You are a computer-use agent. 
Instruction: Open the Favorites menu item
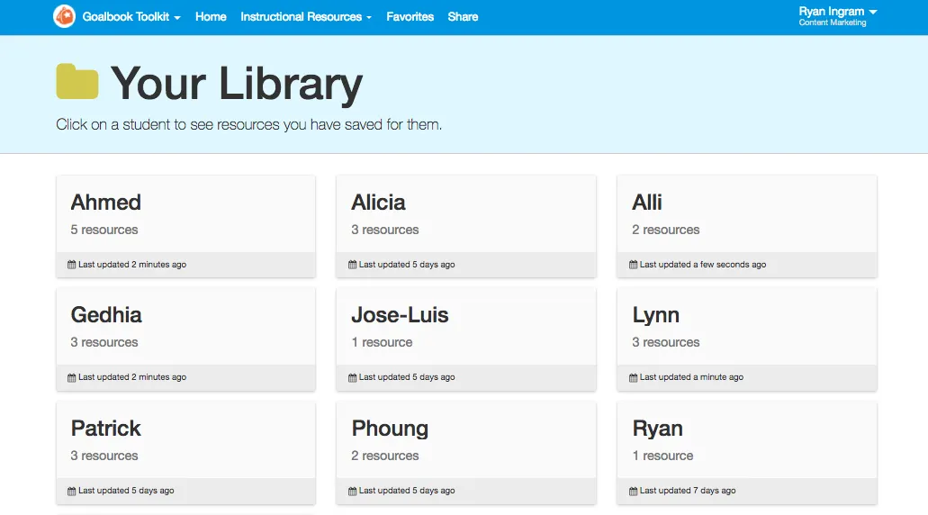coord(410,17)
